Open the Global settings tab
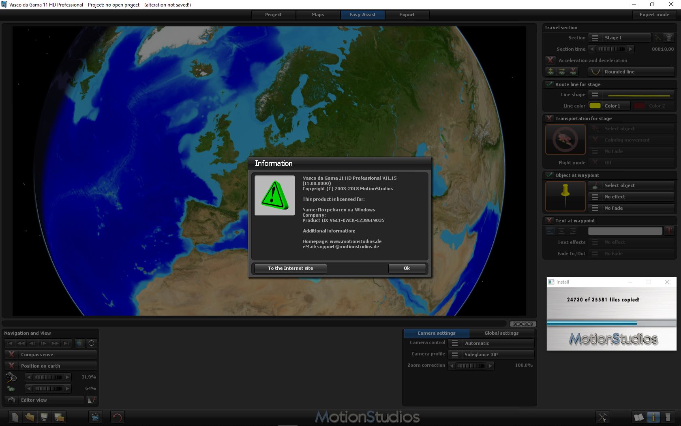This screenshot has width=681, height=426. (502, 333)
